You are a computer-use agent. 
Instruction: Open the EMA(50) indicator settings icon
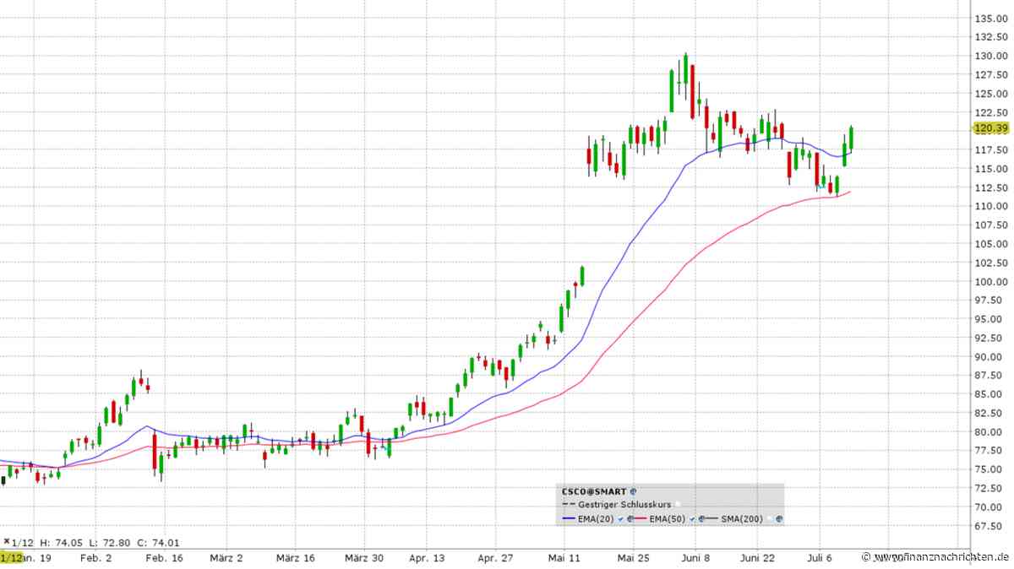click(x=701, y=518)
